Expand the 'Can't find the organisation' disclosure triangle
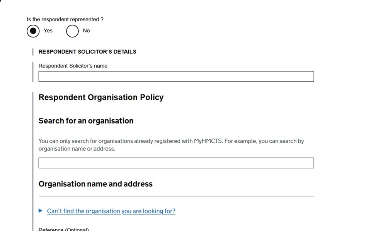This screenshot has height=247, width=371. pyautogui.click(x=41, y=211)
